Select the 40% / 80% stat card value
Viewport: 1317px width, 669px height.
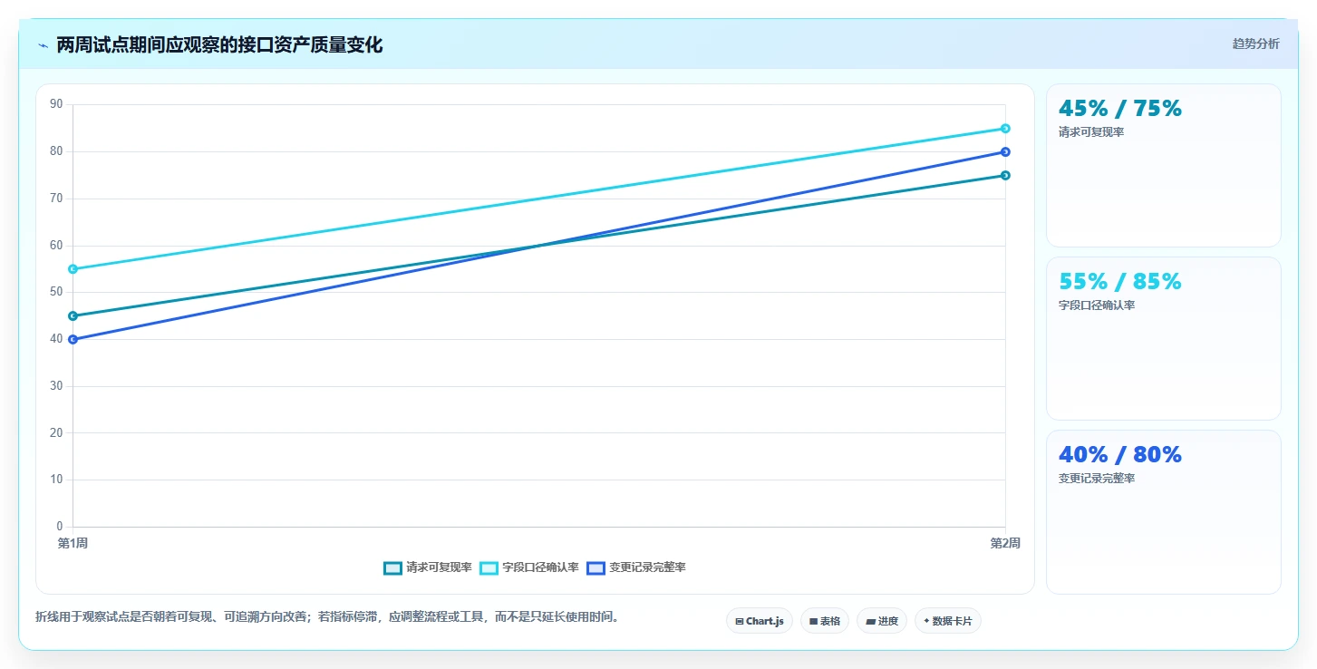click(x=1120, y=455)
